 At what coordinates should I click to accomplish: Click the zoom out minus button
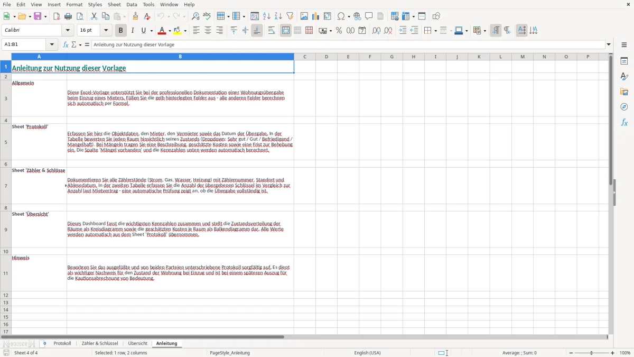[x=571, y=353]
